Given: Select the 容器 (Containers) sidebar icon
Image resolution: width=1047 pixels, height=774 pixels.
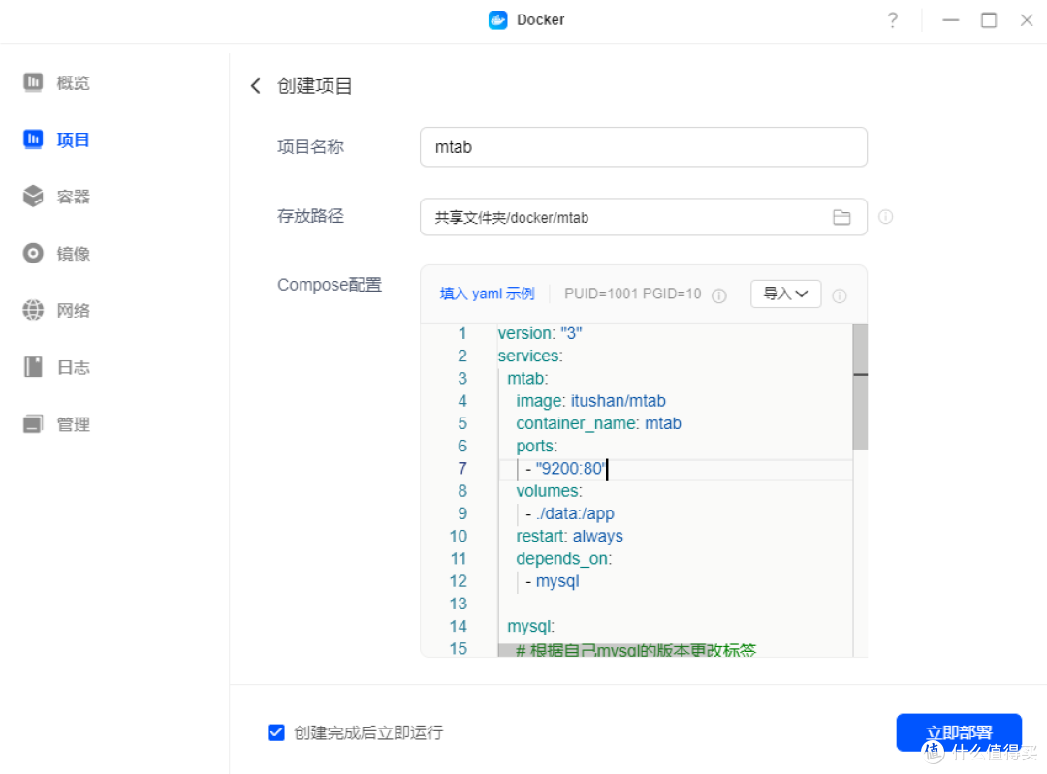Looking at the screenshot, I should click(32, 196).
